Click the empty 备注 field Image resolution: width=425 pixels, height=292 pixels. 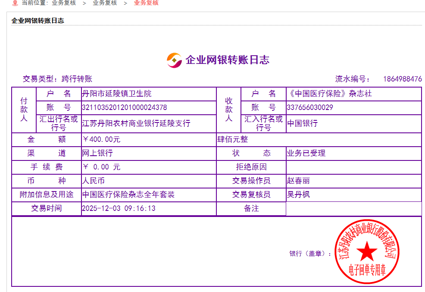[x=353, y=208]
